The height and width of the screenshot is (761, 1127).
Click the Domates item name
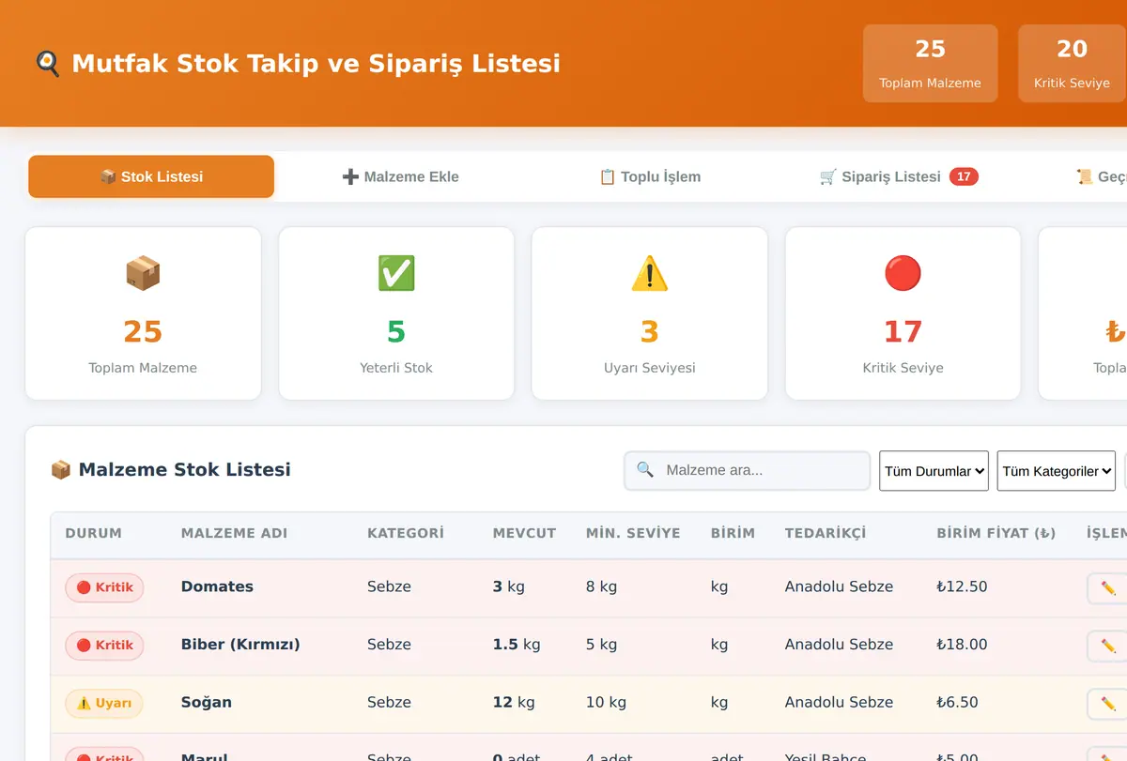217,586
